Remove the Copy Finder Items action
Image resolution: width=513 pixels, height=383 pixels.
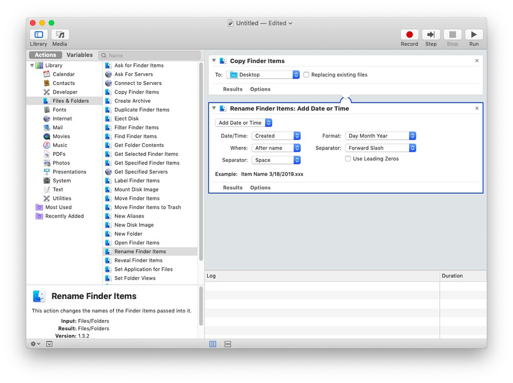476,61
